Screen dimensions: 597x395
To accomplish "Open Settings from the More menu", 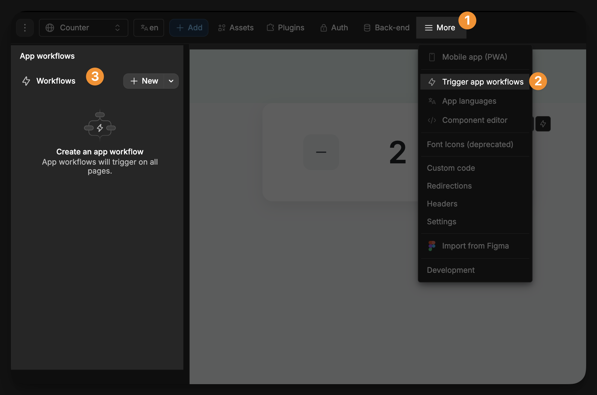I will (441, 221).
